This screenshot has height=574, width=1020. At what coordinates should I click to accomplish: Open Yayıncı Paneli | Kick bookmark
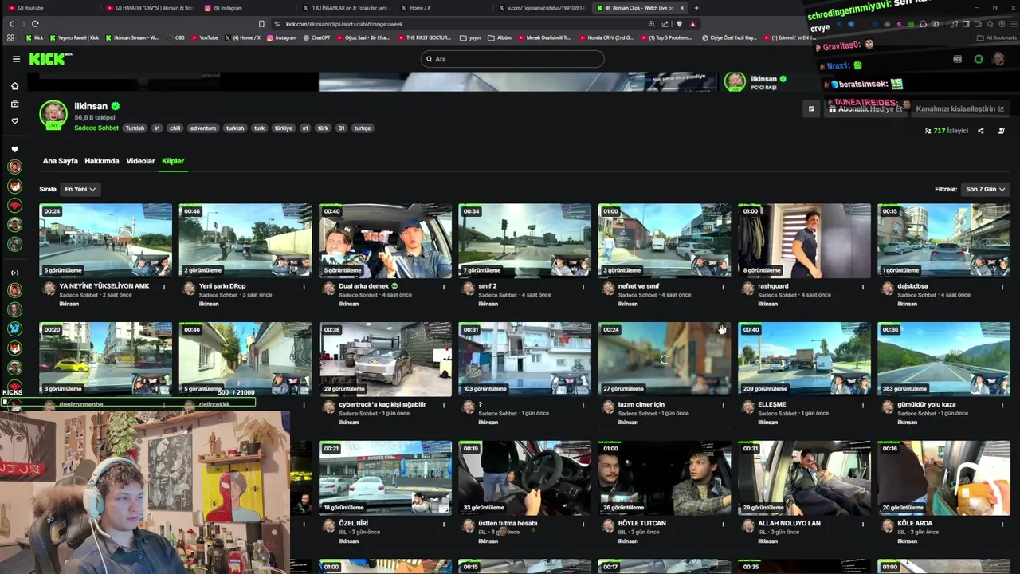tap(74, 37)
